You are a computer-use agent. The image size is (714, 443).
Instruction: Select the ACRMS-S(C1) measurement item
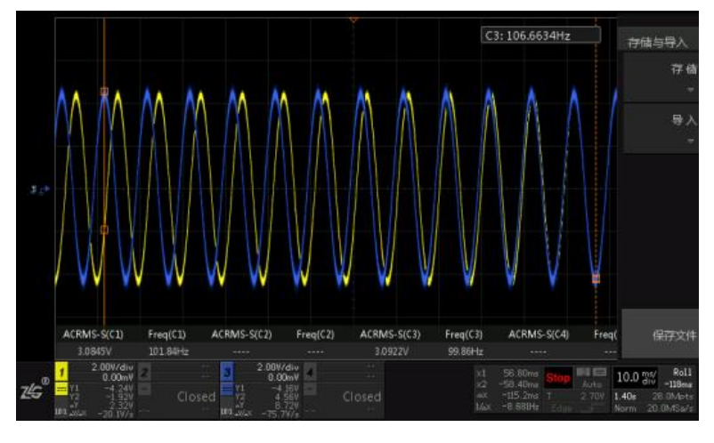coord(92,334)
